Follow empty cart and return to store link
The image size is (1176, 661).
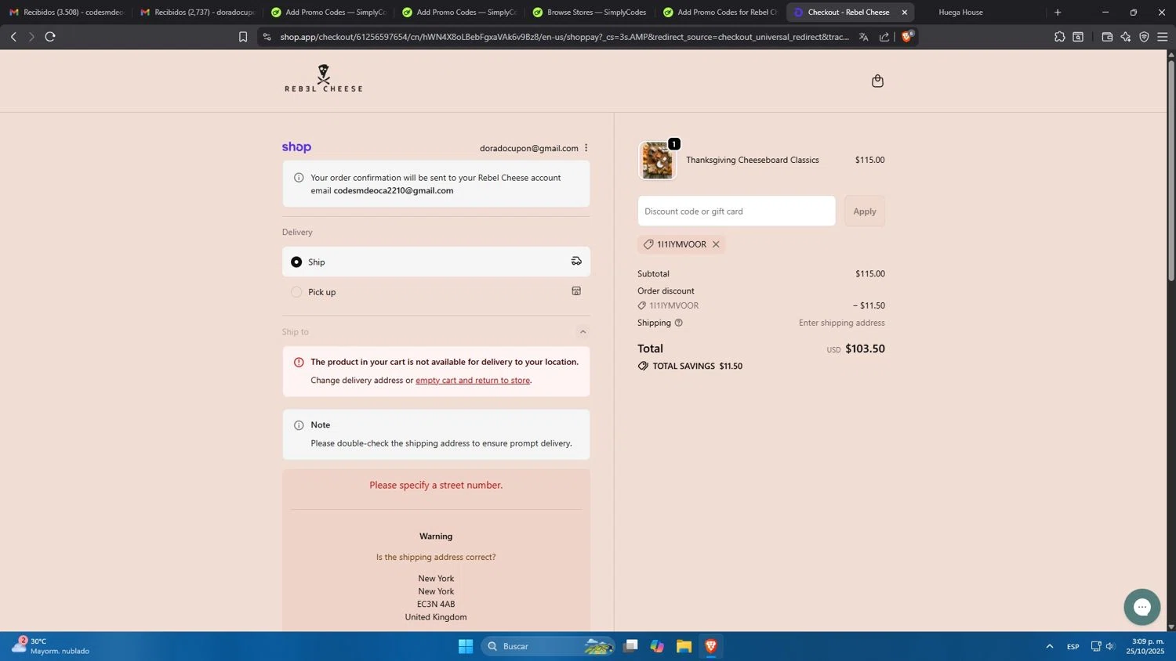[473, 381]
